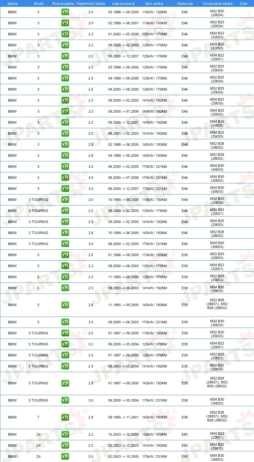Click the date 08.1995 -> 11.2001
Viewport: 254px width, 462px height.
point(123,417)
